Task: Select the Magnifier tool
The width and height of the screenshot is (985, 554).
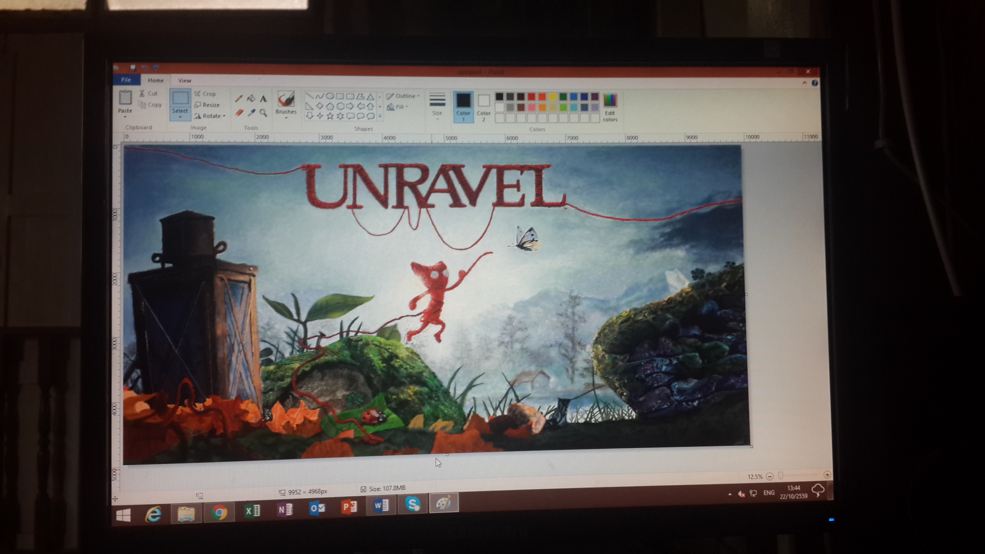Action: tap(263, 113)
